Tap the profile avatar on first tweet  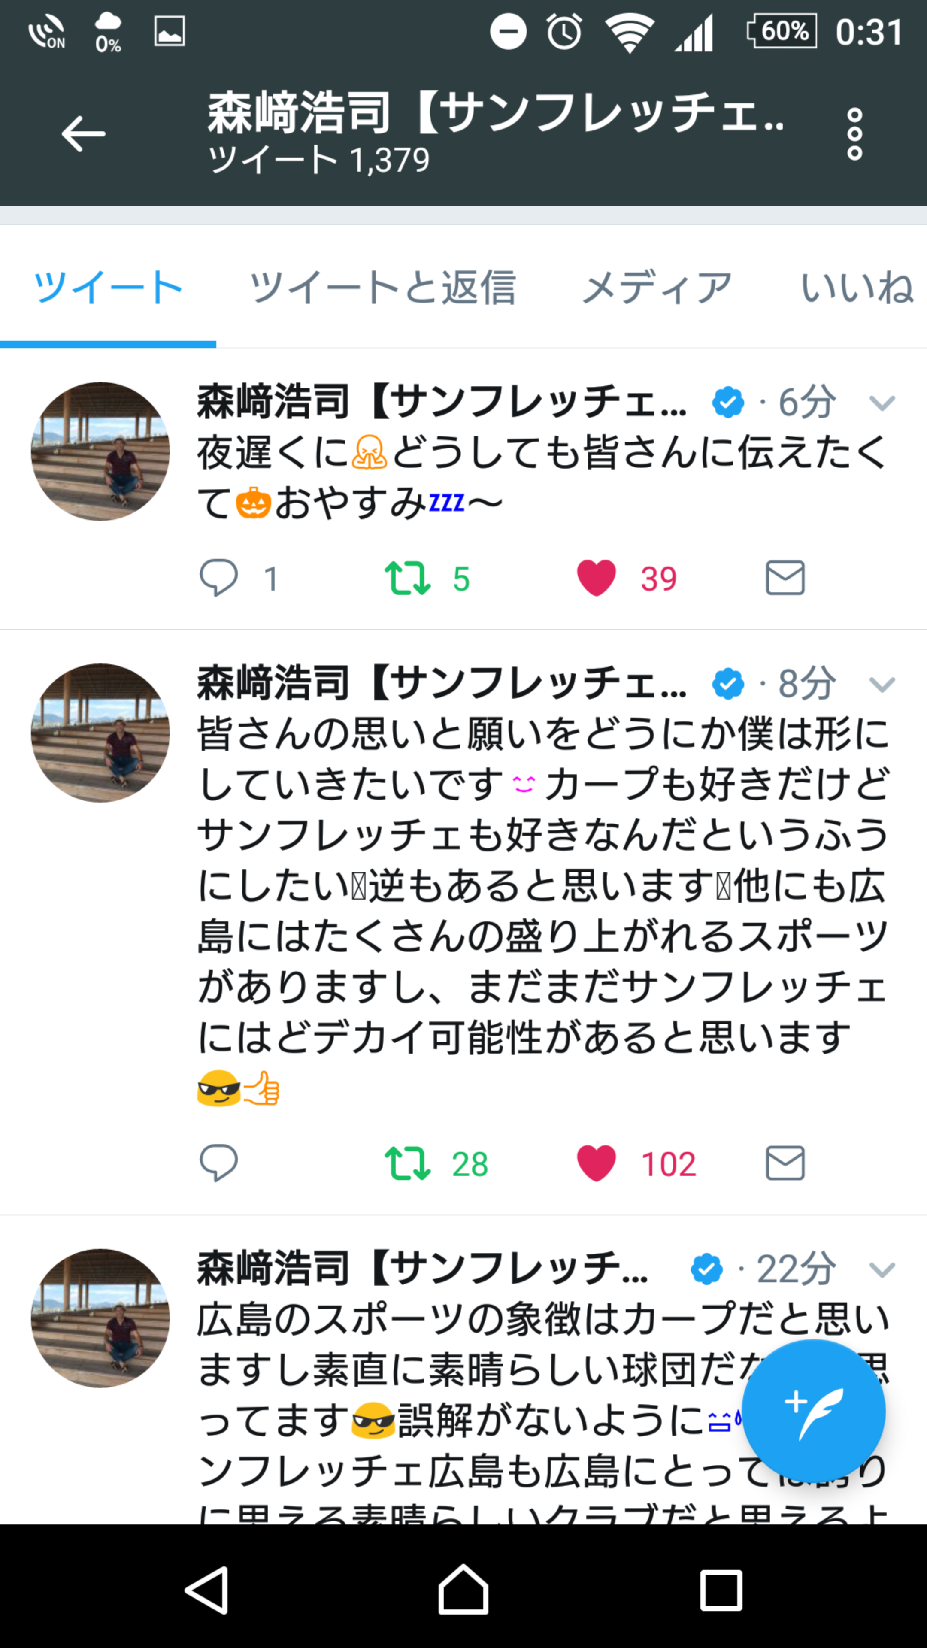(x=100, y=451)
